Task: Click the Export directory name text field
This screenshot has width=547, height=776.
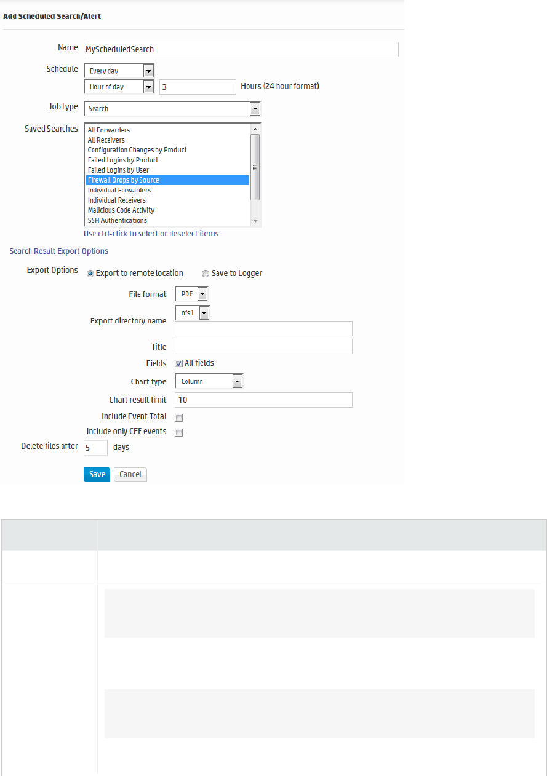Action: click(x=263, y=328)
